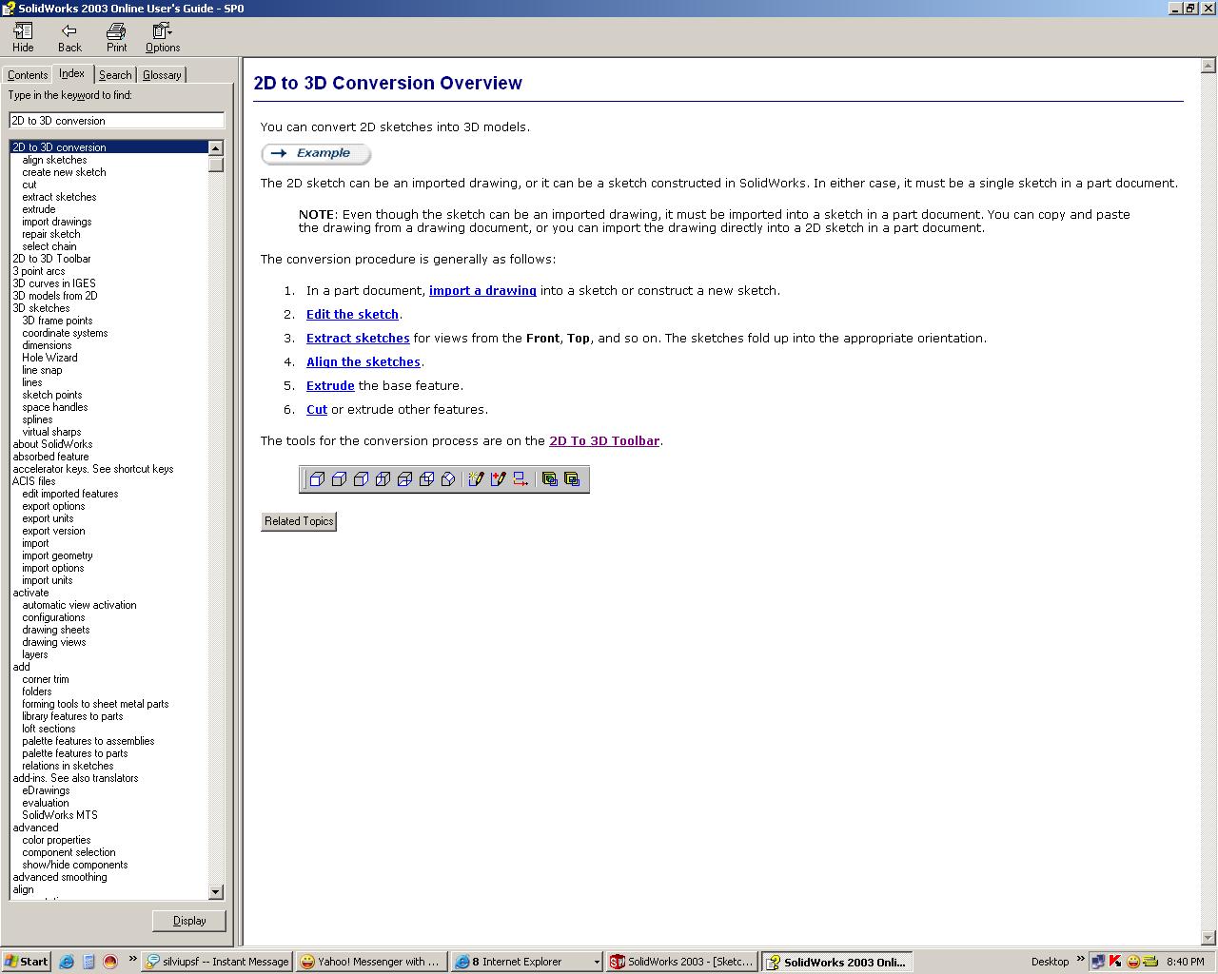Select 'edit imported features' index entry

(x=70, y=494)
